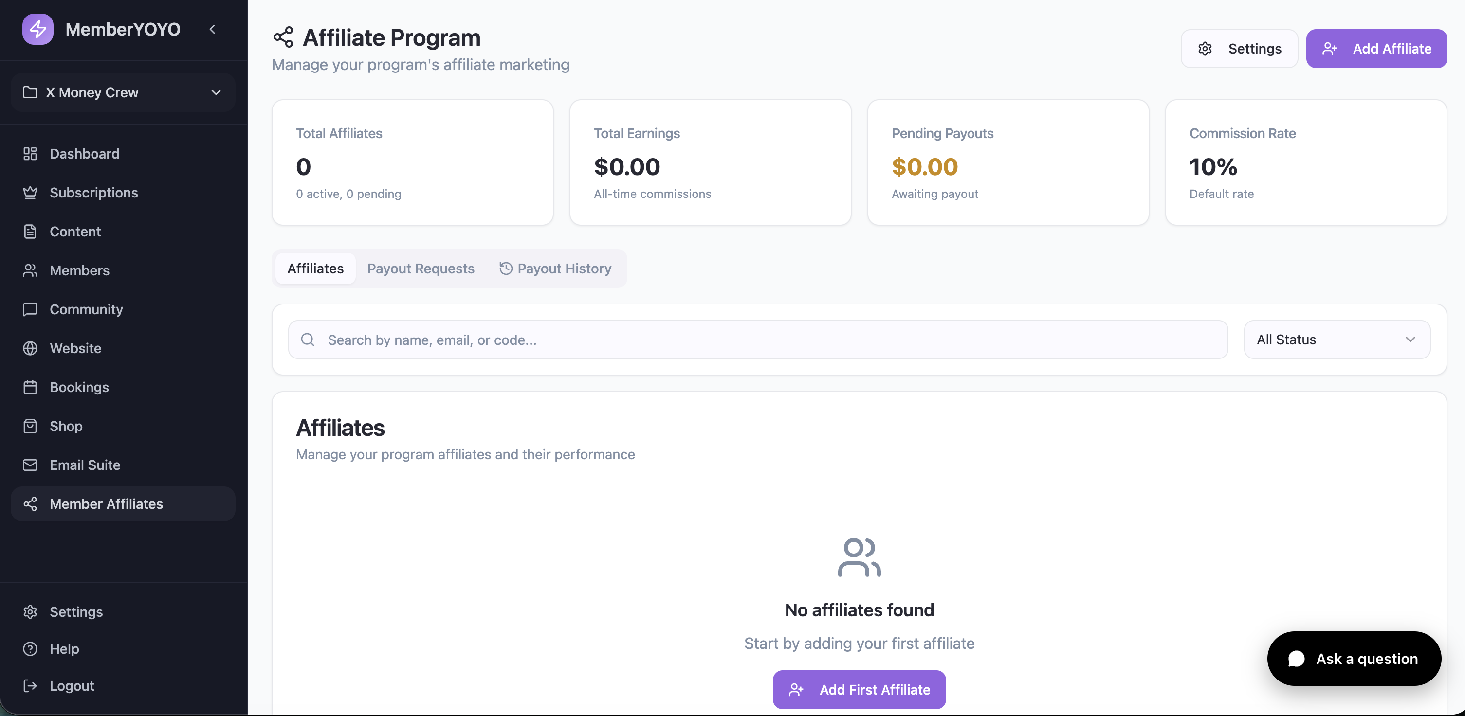This screenshot has width=1465, height=716.
Task: Collapse the sidebar with the back arrow
Action: point(213,29)
